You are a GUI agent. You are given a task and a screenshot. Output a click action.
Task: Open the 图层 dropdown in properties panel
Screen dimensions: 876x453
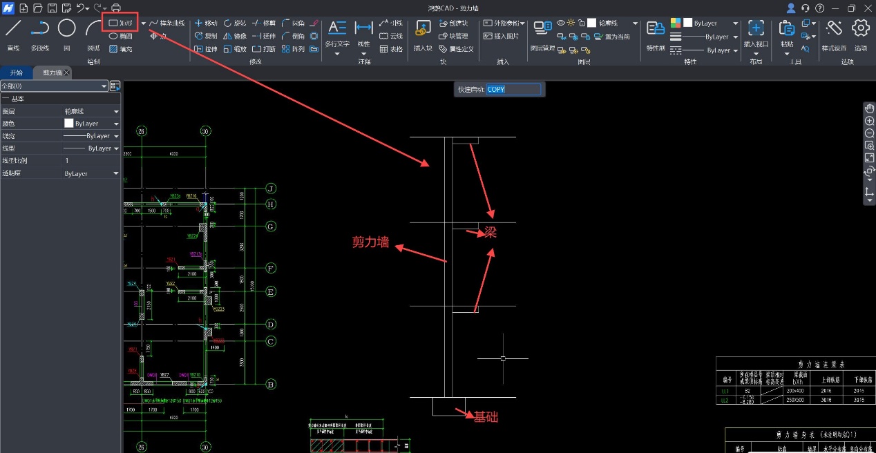click(116, 111)
